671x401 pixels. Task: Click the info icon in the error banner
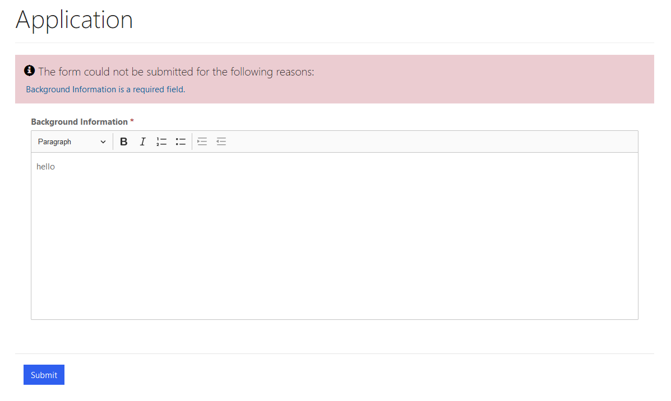[x=30, y=71]
